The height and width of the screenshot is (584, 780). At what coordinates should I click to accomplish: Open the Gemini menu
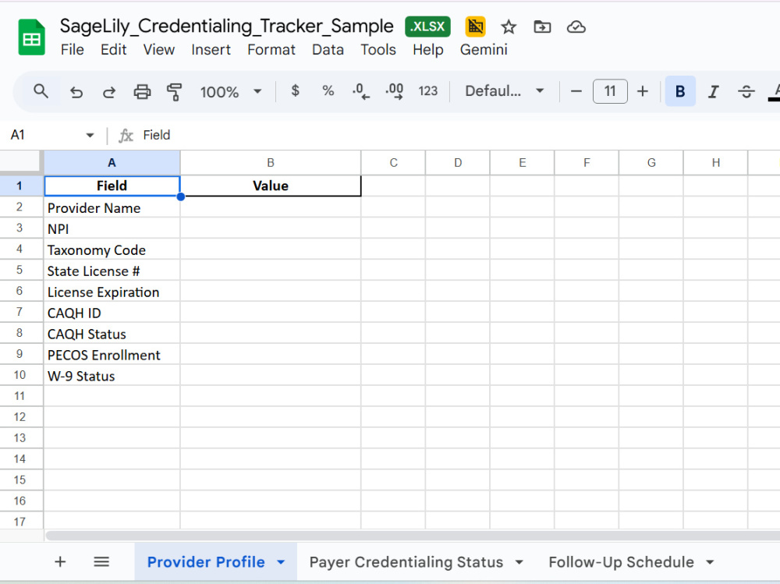(484, 50)
